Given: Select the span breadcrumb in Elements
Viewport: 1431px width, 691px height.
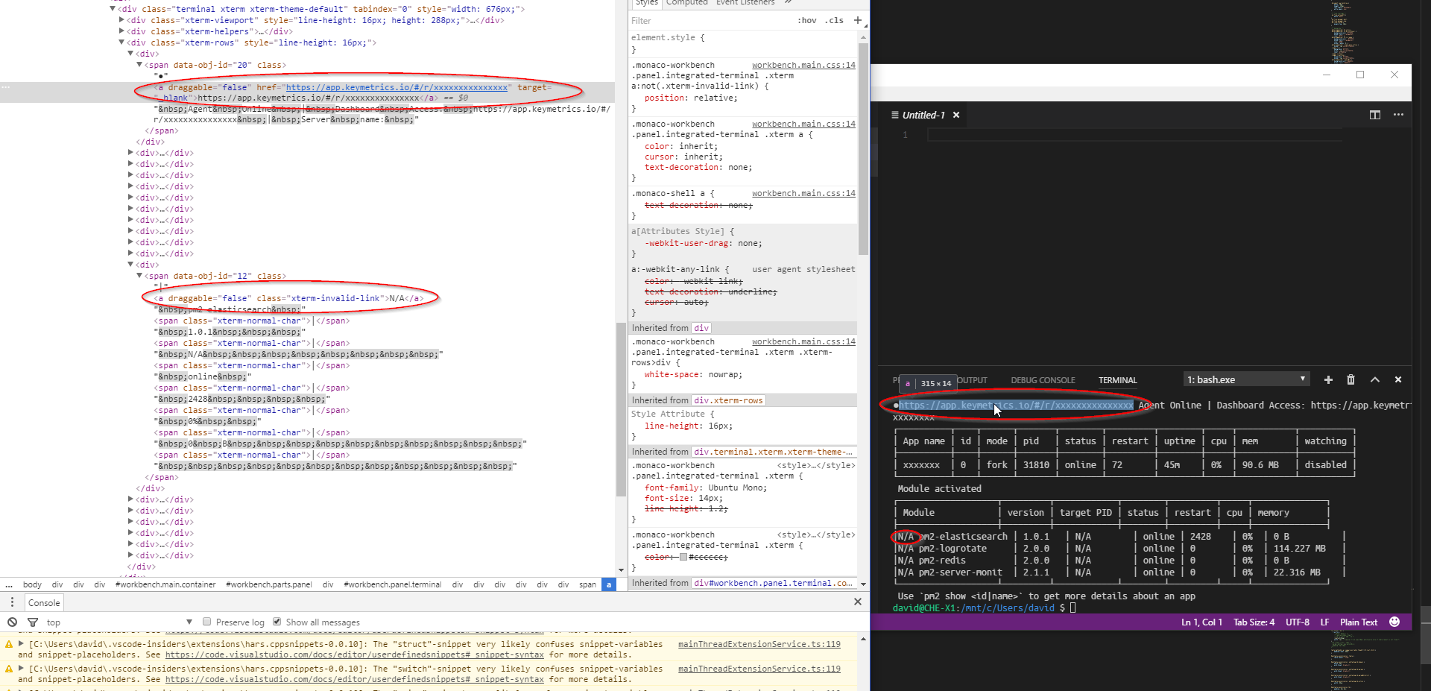Looking at the screenshot, I should (588, 584).
